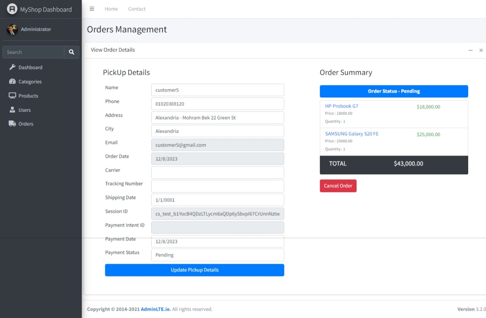Image resolution: width=486 pixels, height=318 pixels.
Task: Open Categories in the sidebar
Action: [x=30, y=82]
